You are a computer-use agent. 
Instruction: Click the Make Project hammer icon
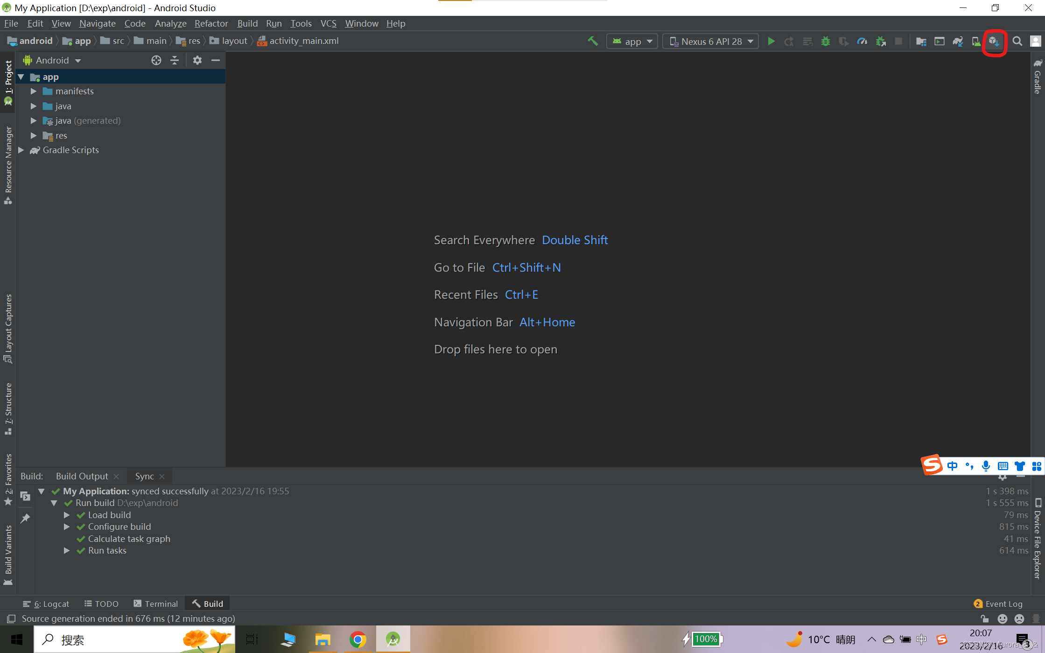592,41
